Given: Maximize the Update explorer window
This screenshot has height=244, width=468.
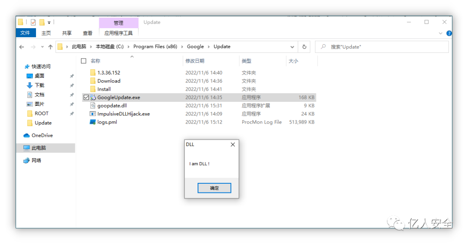Looking at the screenshot, I should 426,22.
